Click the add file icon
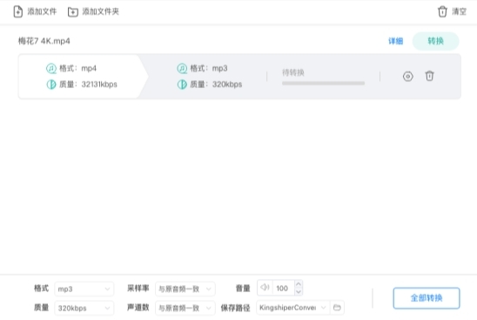The image size is (477, 320). [x=18, y=11]
